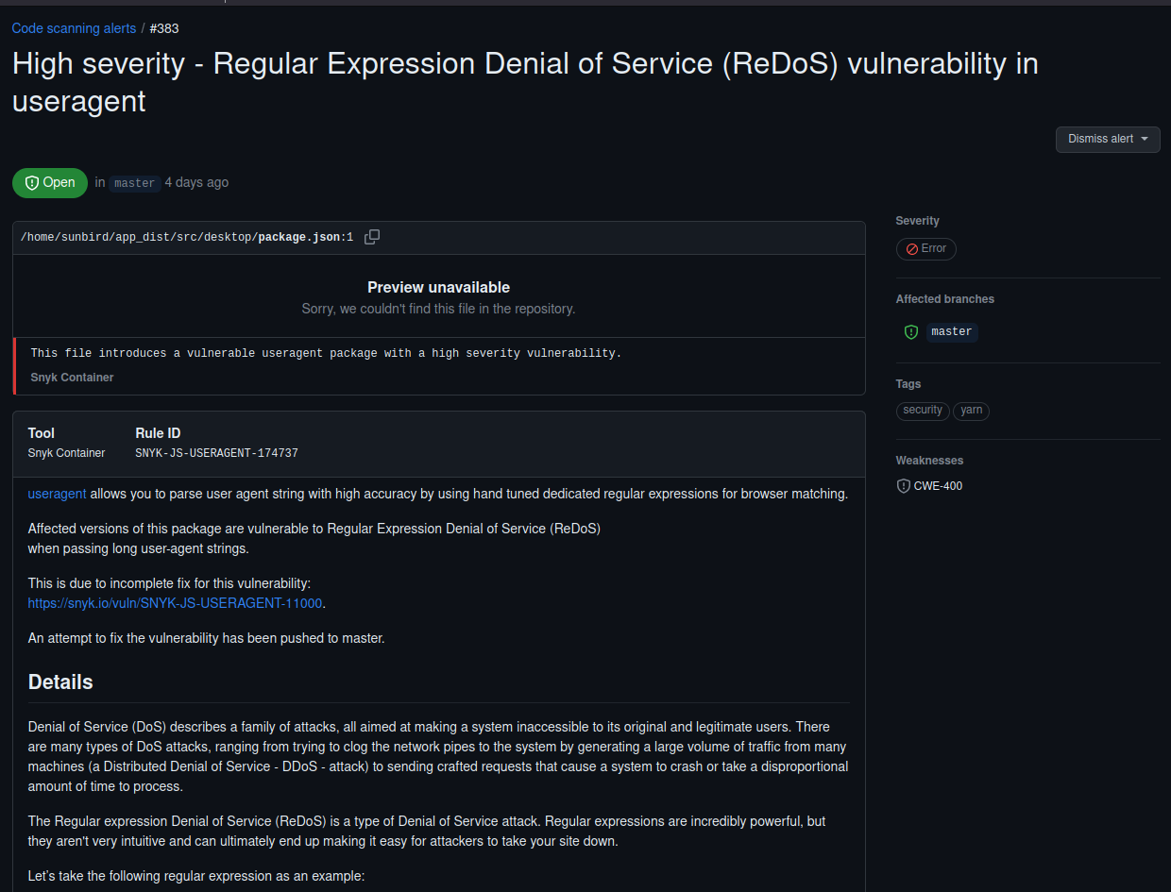Viewport: 1171px width, 892px height.
Task: Open the Code scanning alerts breadcrumb
Action: 74,28
